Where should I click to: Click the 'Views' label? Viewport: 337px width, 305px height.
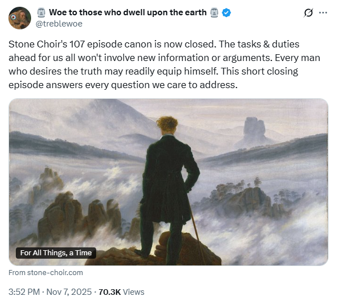[x=133, y=292]
